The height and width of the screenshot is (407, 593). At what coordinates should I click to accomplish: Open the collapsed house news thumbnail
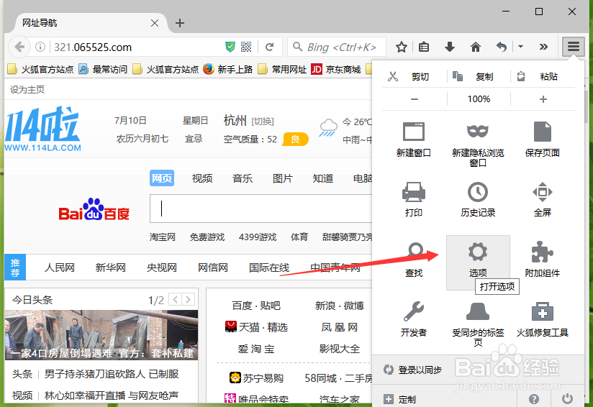(101, 335)
